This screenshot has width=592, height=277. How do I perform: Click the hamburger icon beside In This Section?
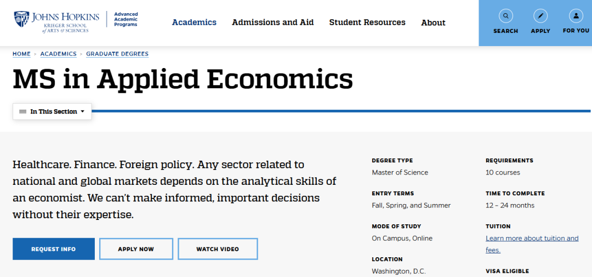tap(22, 111)
